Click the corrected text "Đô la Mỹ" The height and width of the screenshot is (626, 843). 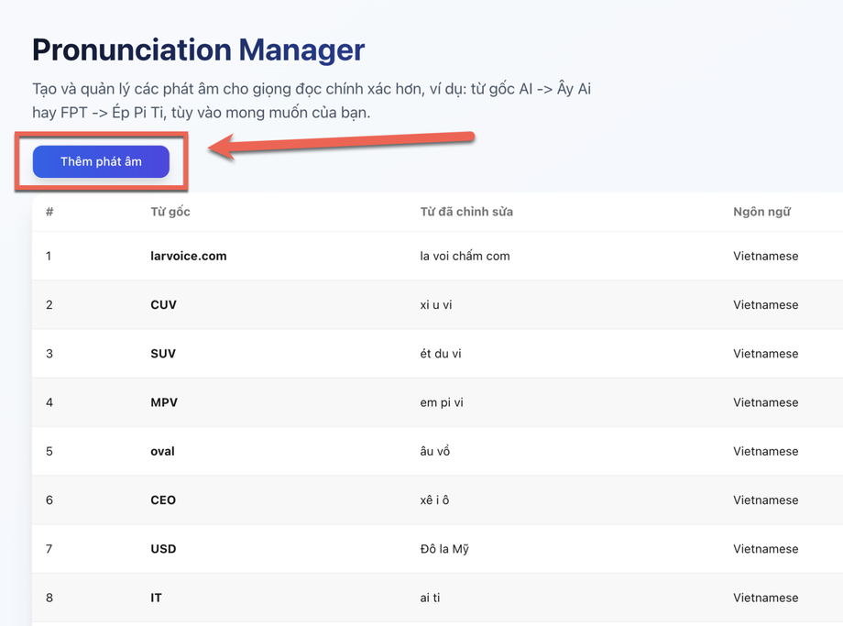click(x=444, y=549)
